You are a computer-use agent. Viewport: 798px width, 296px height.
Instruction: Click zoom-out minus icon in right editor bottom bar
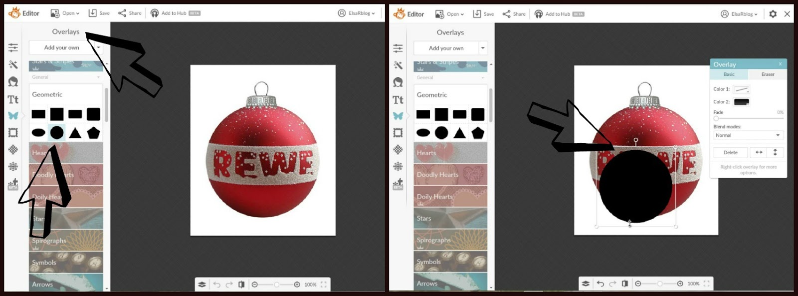[x=637, y=284]
